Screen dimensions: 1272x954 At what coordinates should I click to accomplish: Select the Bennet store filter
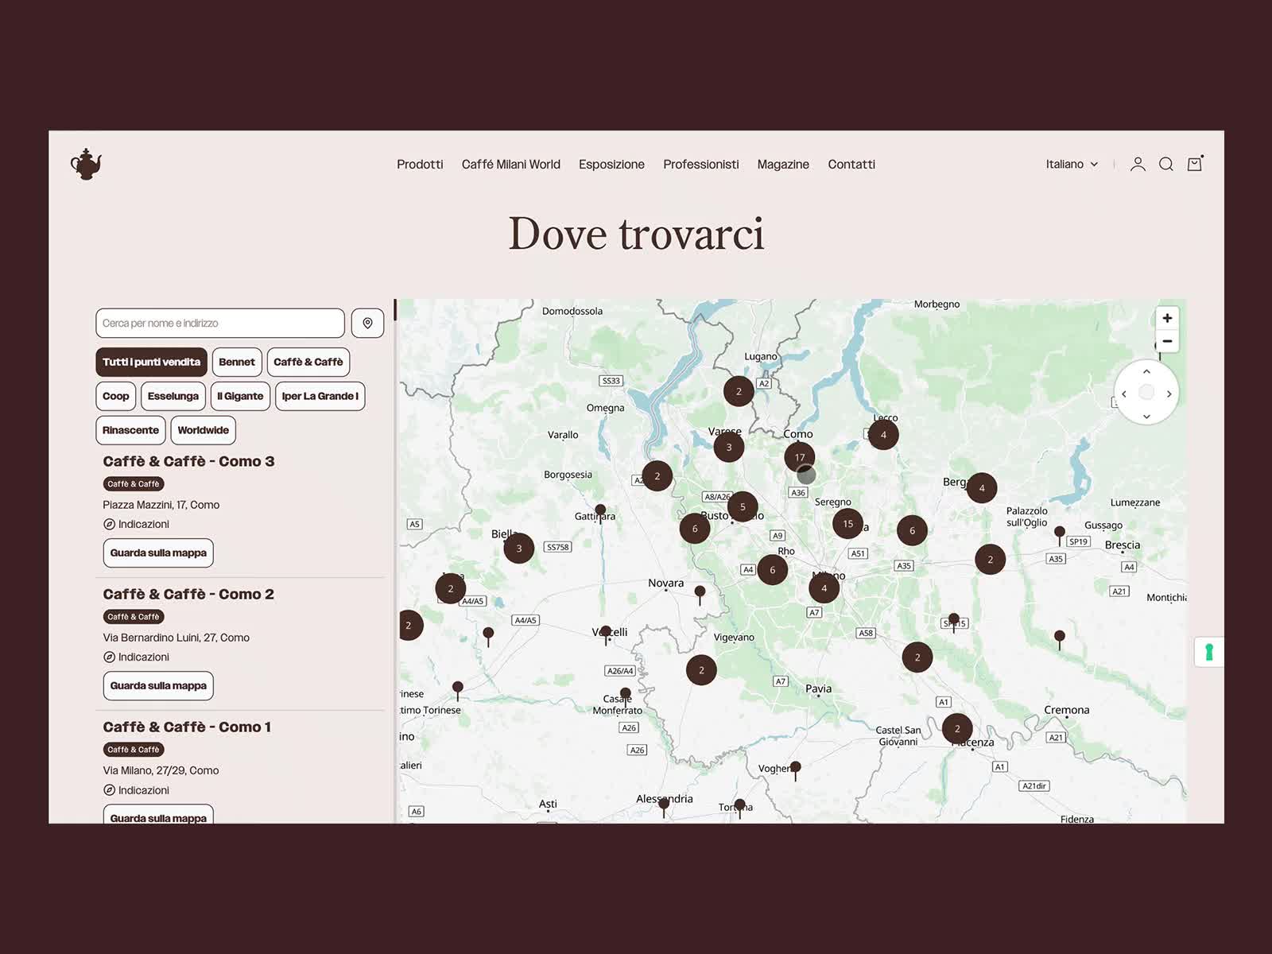tap(237, 363)
